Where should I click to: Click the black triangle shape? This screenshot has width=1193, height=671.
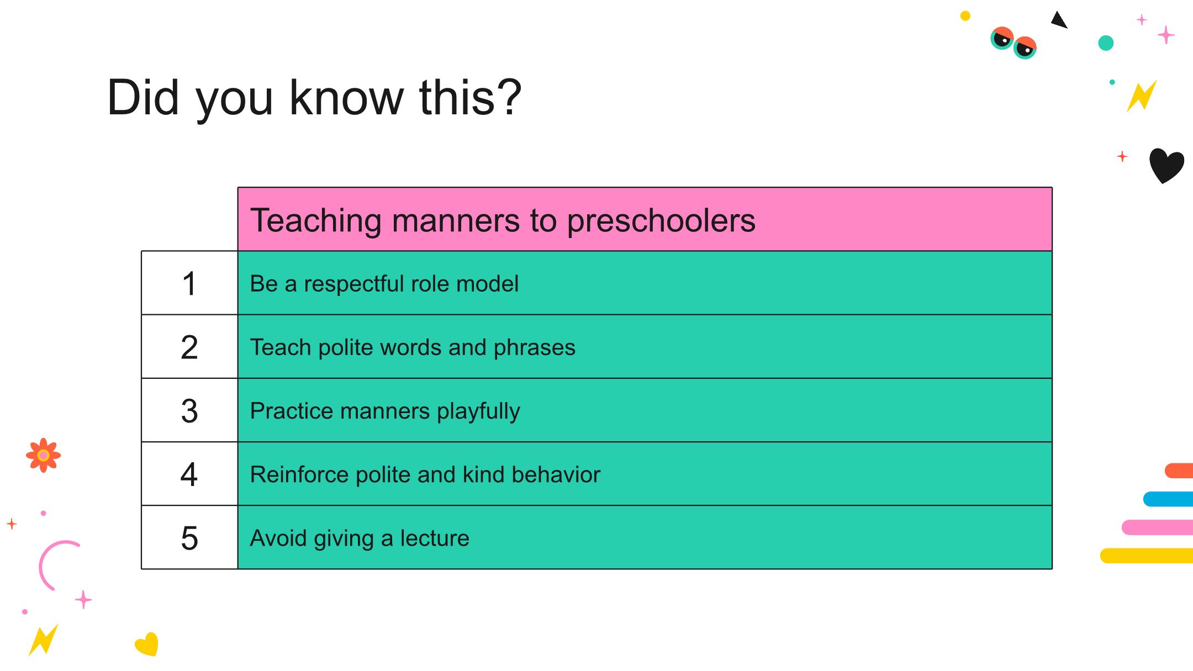1058,20
